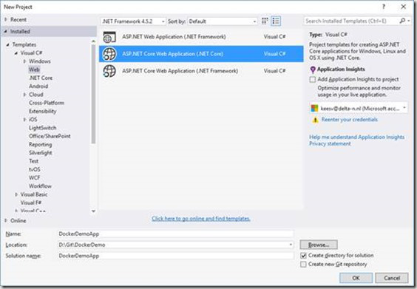Select the Web template category
This screenshot has width=417, height=289.
pos(34,69)
